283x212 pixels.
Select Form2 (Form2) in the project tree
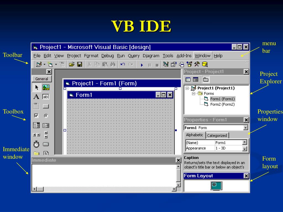coord(222,104)
